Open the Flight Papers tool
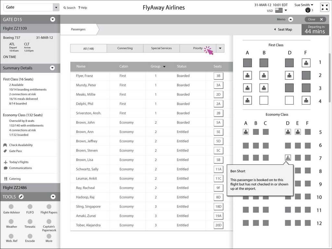The height and width of the screenshot is (249, 332). 49,207
